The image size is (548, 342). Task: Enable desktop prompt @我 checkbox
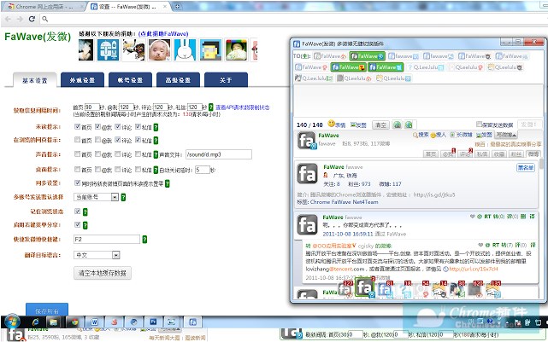pos(97,169)
